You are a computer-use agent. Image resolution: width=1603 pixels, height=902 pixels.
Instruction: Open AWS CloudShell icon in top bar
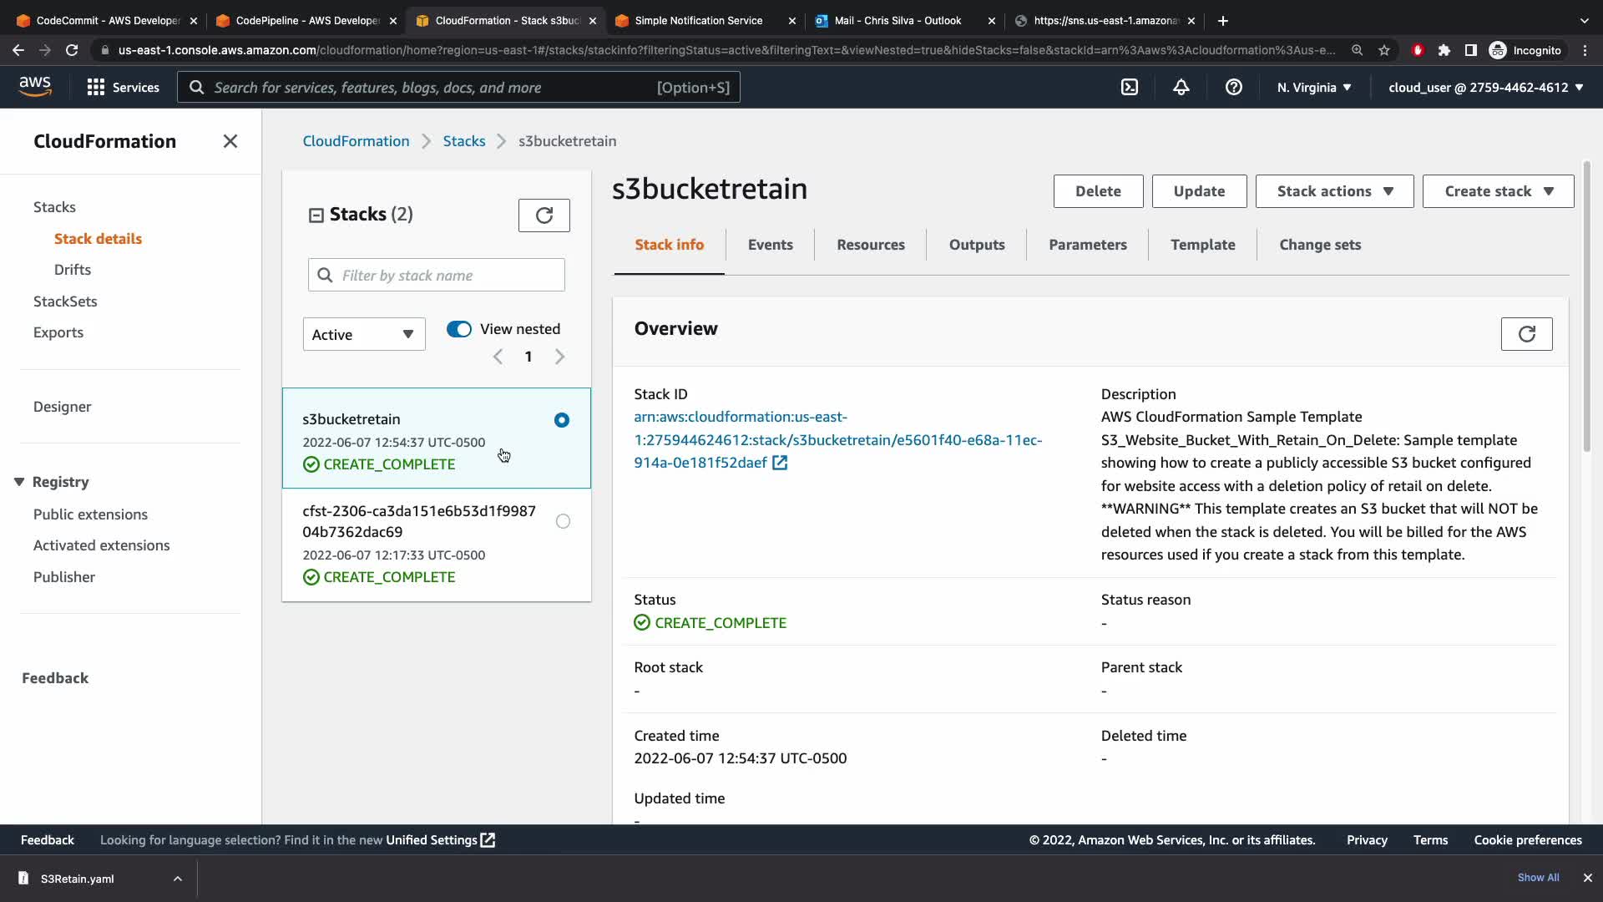point(1129,87)
